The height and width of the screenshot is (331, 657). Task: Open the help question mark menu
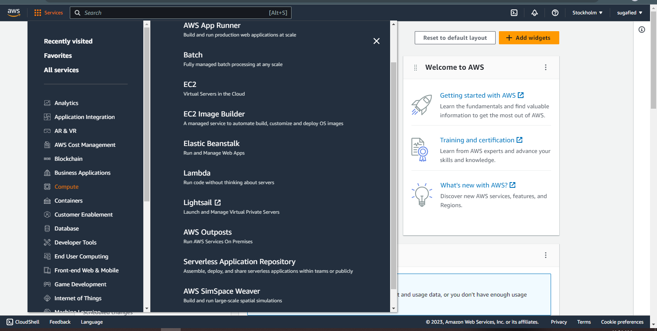[x=555, y=13]
